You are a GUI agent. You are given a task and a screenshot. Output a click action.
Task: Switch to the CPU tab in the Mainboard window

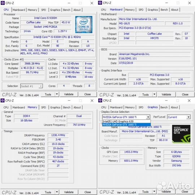tap(104, 10)
